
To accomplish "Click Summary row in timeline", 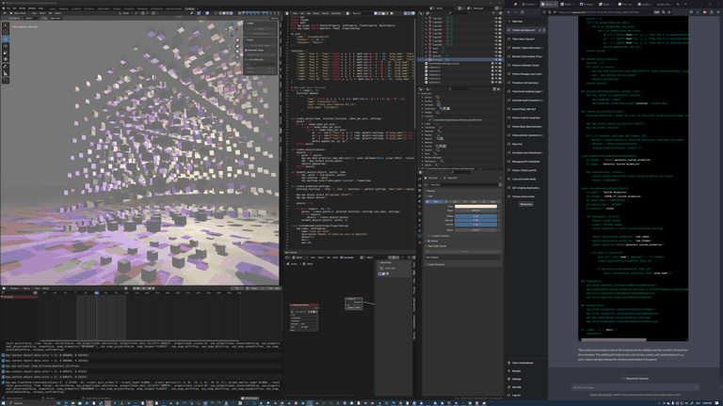I will (x=19, y=297).
